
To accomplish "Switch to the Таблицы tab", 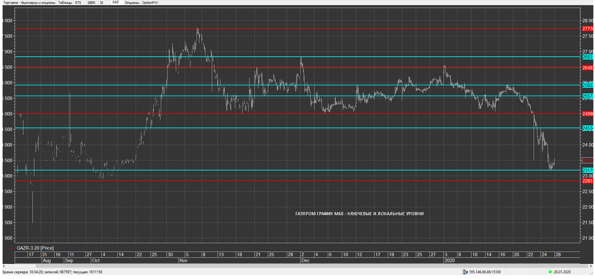I will [65, 3].
